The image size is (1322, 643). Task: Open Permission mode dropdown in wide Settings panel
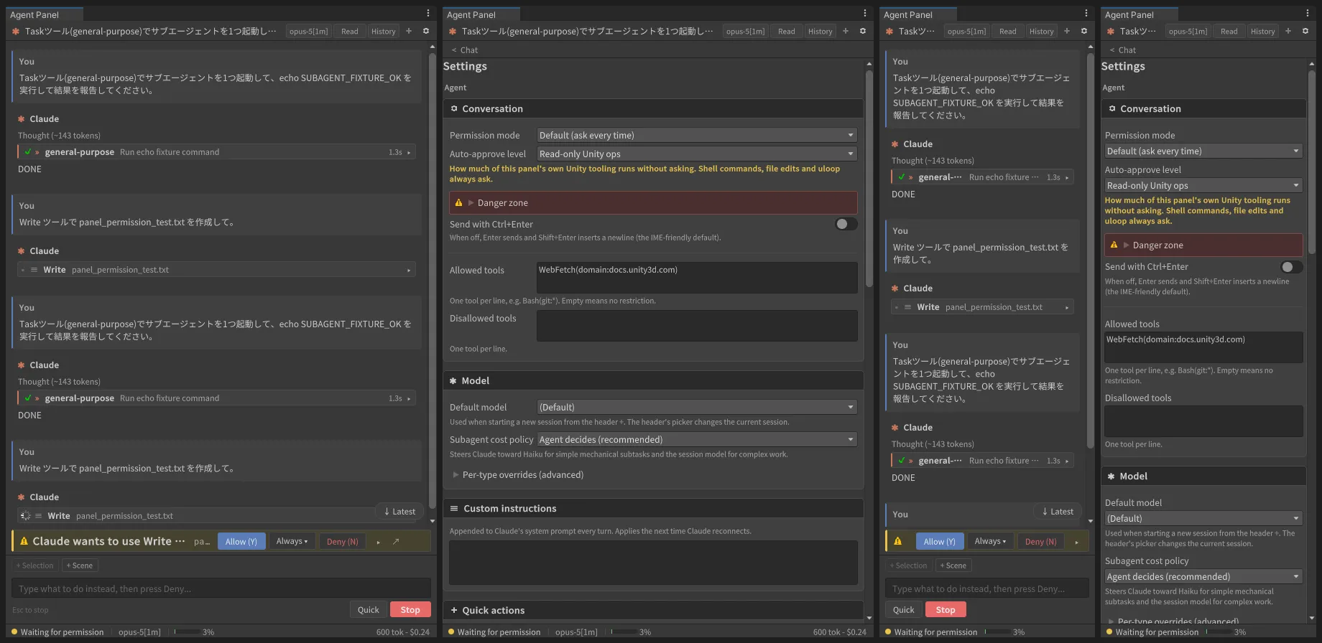point(697,135)
